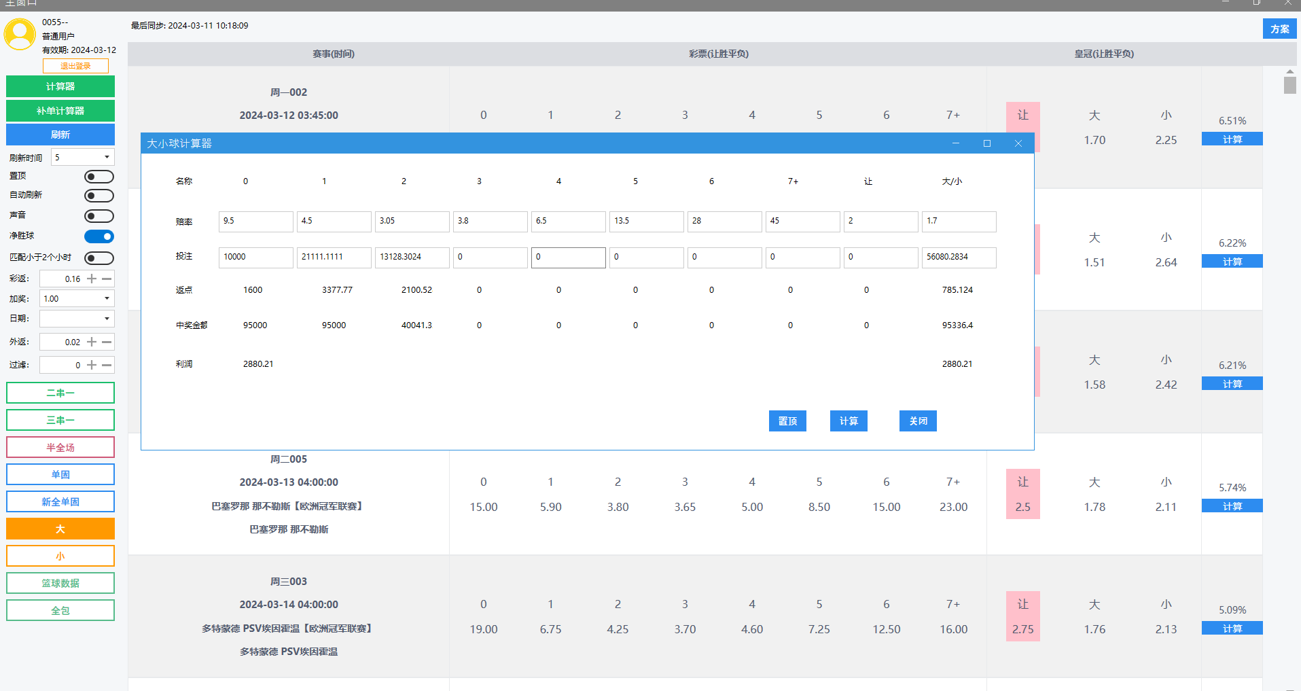This screenshot has width=1301, height=691.
Task: Click minus icon next to 过滤 field
Action: pyautogui.click(x=107, y=365)
